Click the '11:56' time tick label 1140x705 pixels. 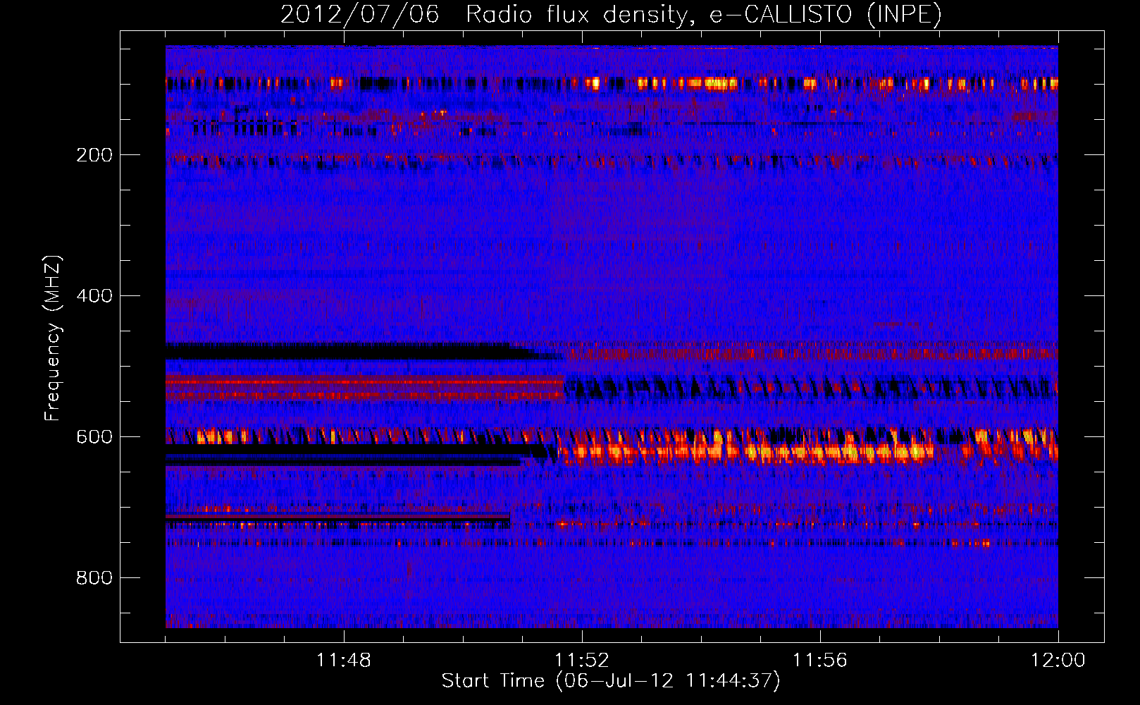click(820, 661)
